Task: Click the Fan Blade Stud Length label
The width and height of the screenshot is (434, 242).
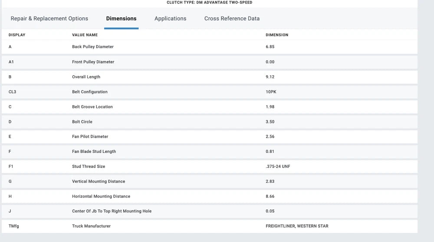Action: (x=94, y=152)
